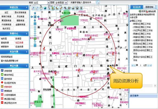Viewport: 158px width, 109px height.
Task: Select the zoom-in magnifier map tool
Action: click(33, 8)
